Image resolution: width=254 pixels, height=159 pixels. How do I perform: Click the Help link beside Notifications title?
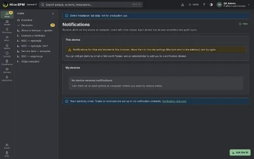click(x=243, y=24)
